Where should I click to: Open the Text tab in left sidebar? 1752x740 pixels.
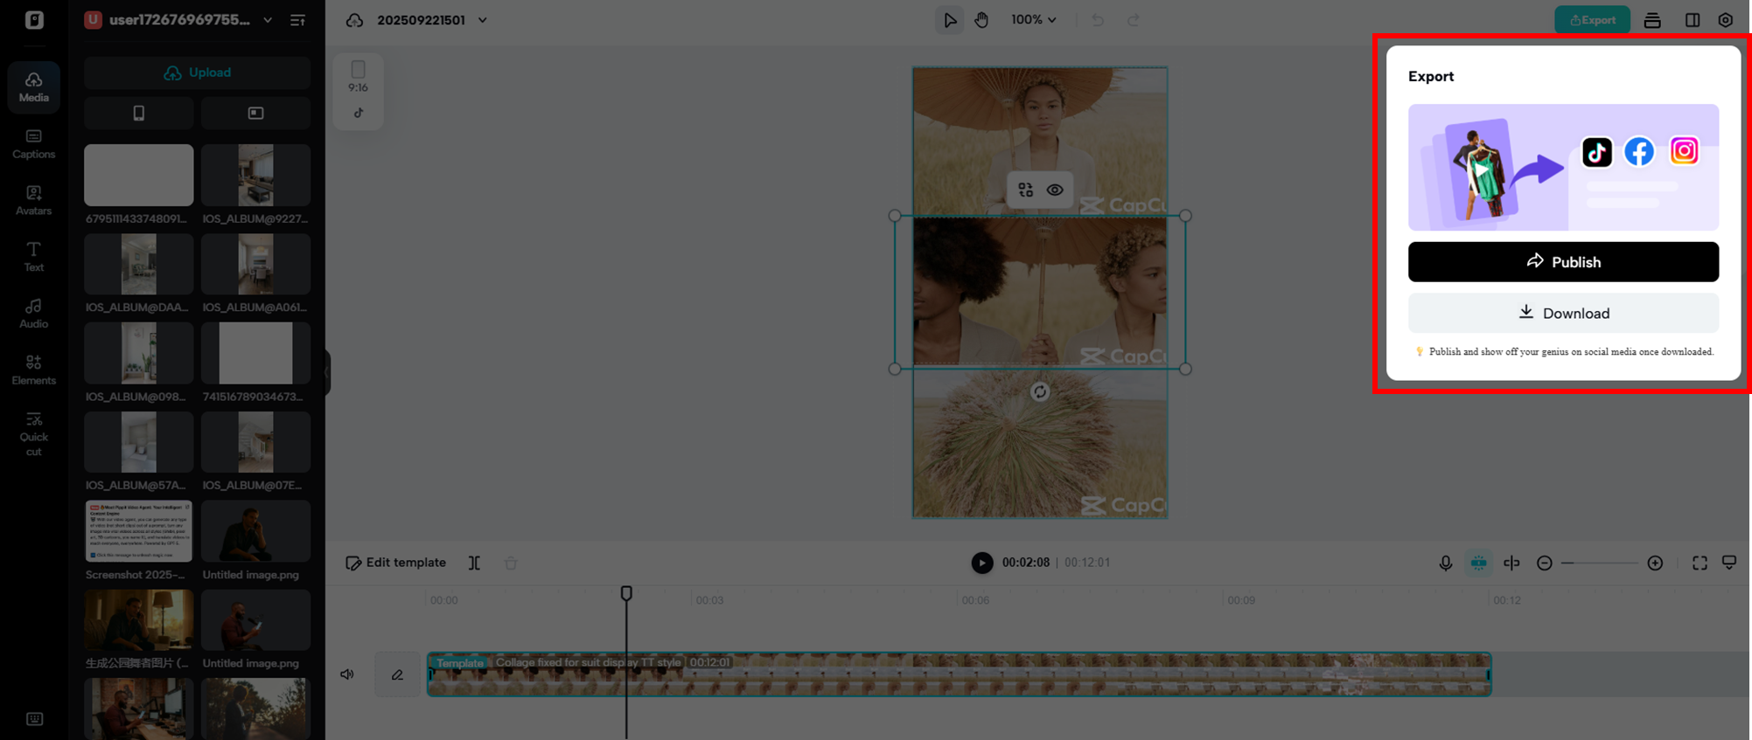click(34, 257)
